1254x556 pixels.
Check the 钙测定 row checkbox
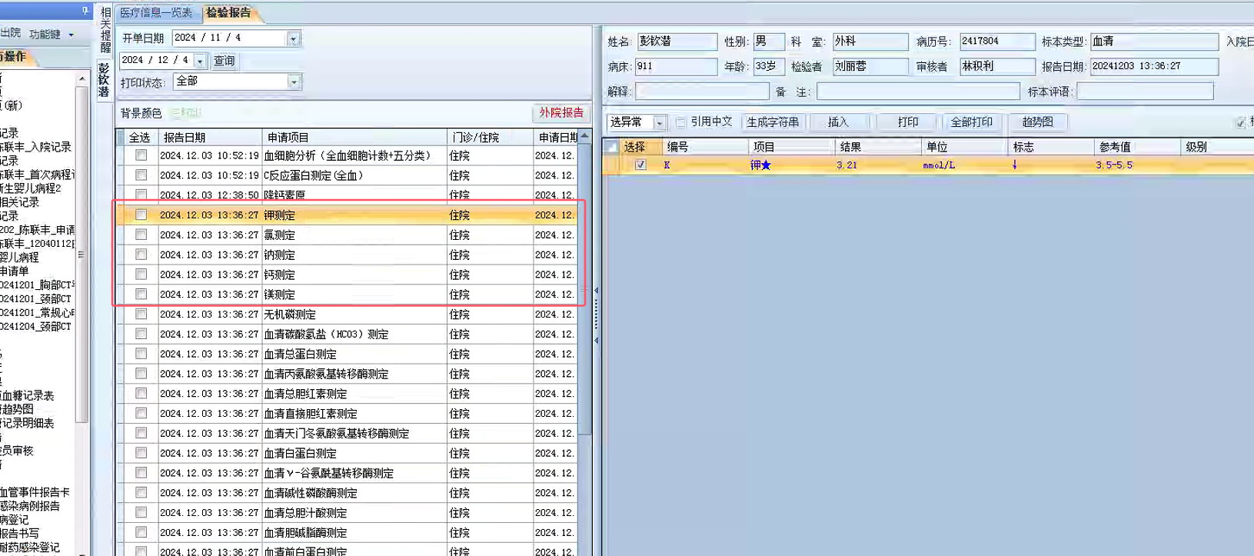141,275
